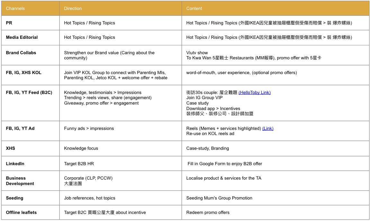Select the Redeem promo offers cell

208,212
